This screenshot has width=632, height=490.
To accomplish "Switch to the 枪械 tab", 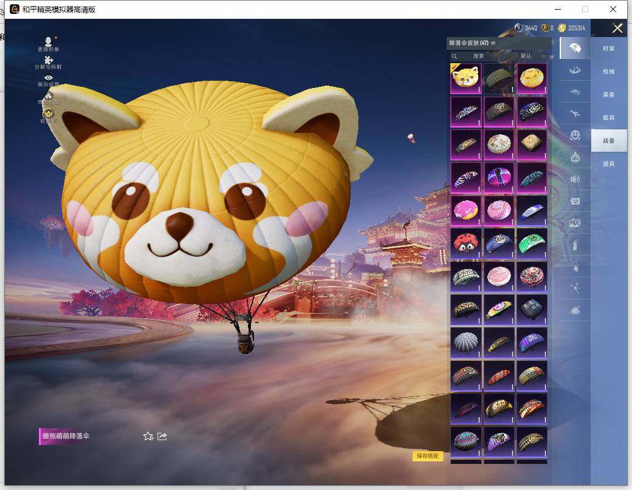I will click(x=609, y=71).
